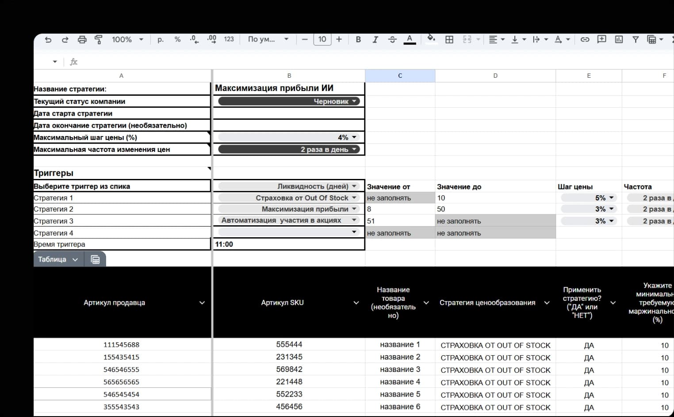Open text rotation options

coord(562,39)
